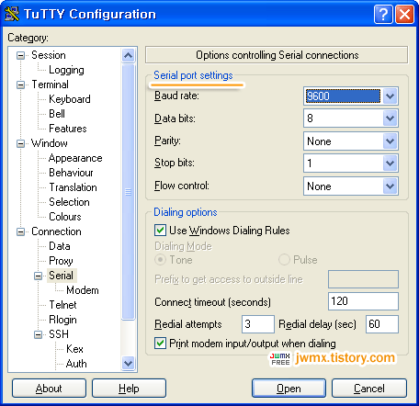Image resolution: width=419 pixels, height=406 pixels.
Task: Collapse the SSH tree node
Action: 38,334
